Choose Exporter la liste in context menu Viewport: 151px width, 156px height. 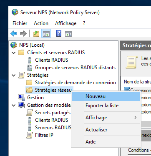(106, 106)
